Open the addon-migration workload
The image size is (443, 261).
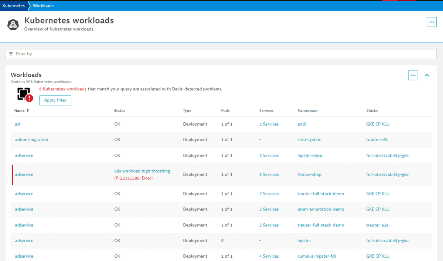tap(31, 139)
